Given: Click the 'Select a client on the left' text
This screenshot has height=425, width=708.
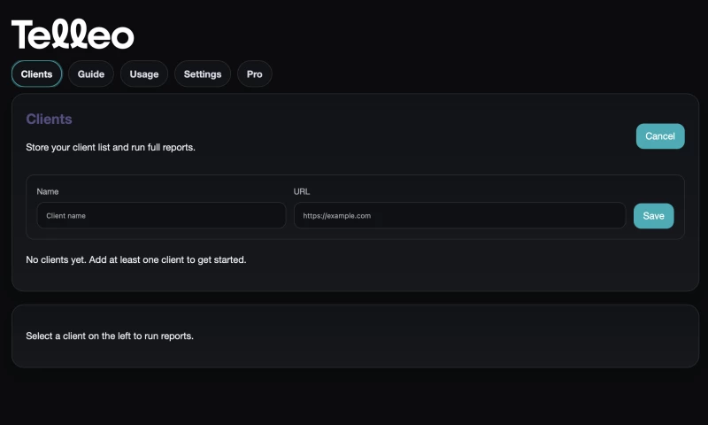Looking at the screenshot, I should pyautogui.click(x=110, y=336).
